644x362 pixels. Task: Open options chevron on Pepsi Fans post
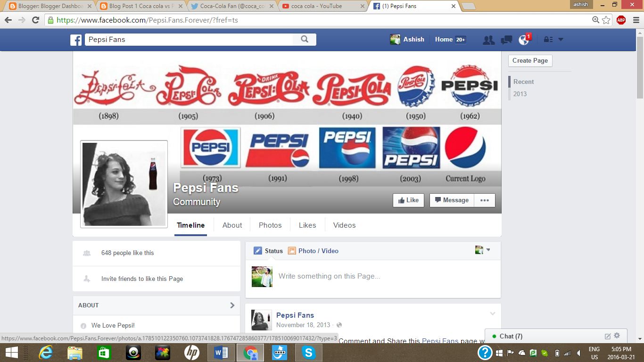coord(492,313)
